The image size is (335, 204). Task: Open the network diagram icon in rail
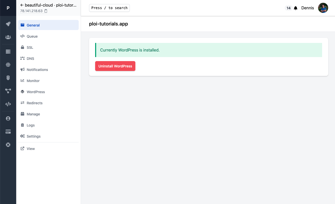[8, 91]
